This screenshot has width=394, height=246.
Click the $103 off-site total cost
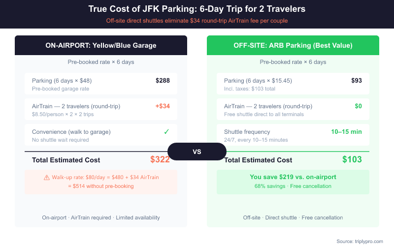352,159
